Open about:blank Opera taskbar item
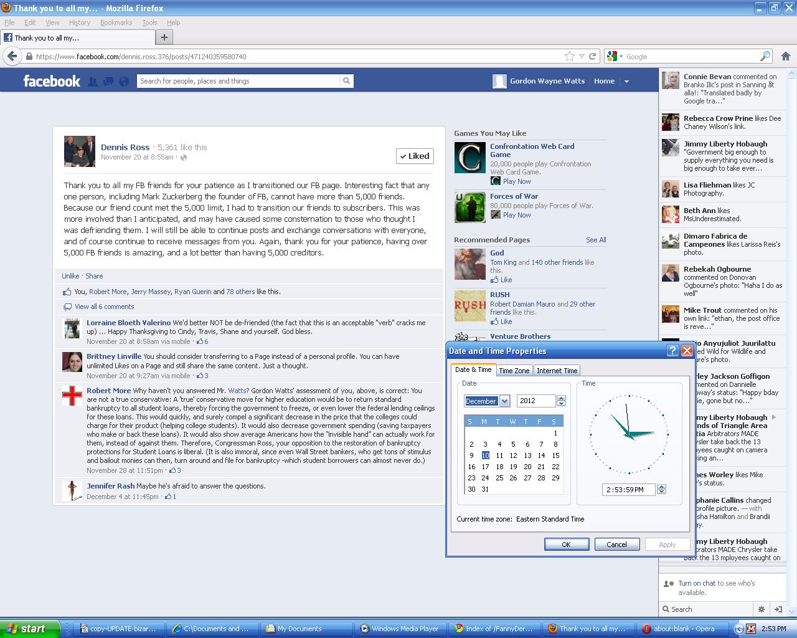797x638 pixels. [684, 629]
